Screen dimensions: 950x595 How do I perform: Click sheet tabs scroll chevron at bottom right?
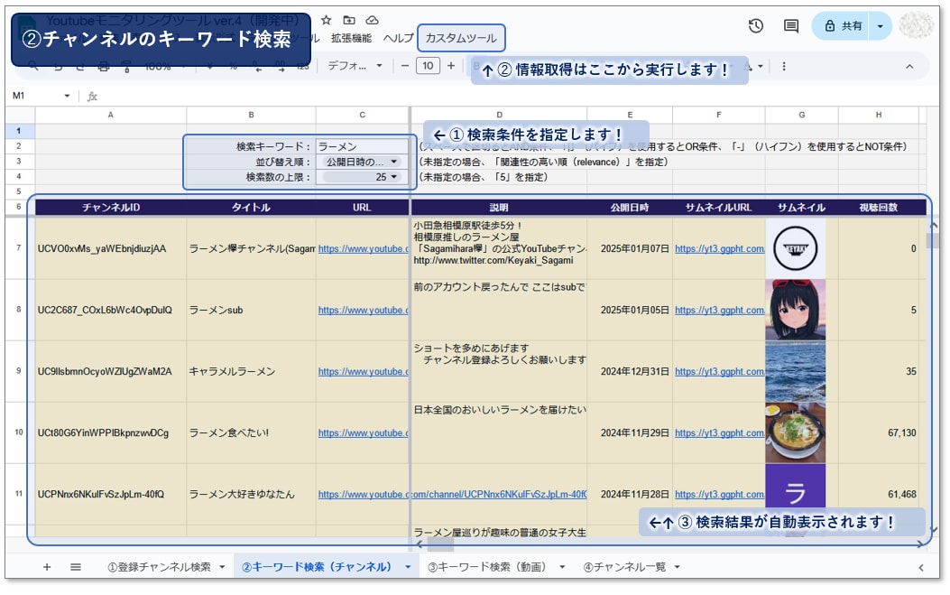921,568
